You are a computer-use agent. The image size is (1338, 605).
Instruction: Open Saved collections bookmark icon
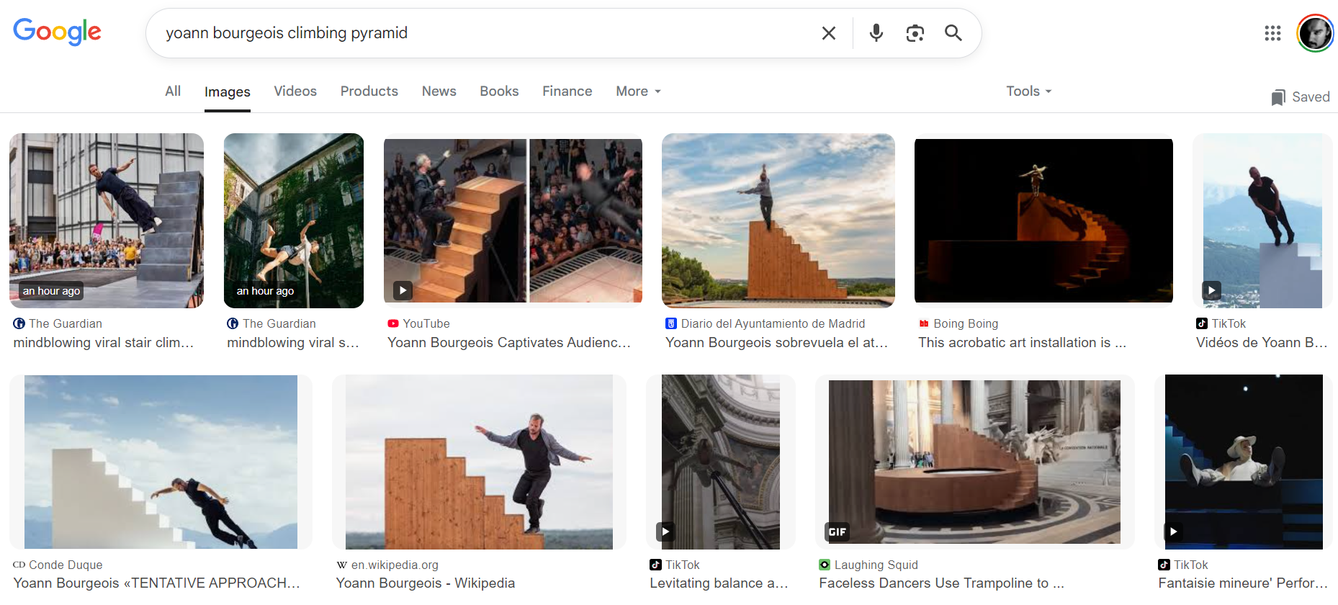point(1278,97)
